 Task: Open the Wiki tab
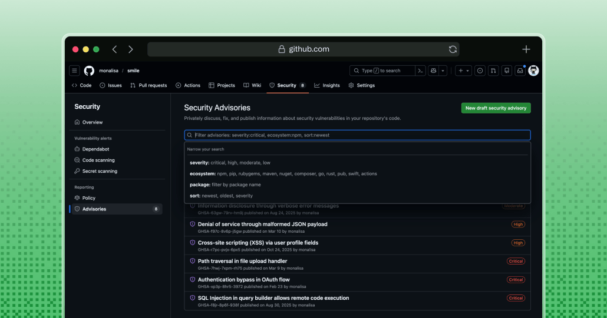tap(252, 85)
